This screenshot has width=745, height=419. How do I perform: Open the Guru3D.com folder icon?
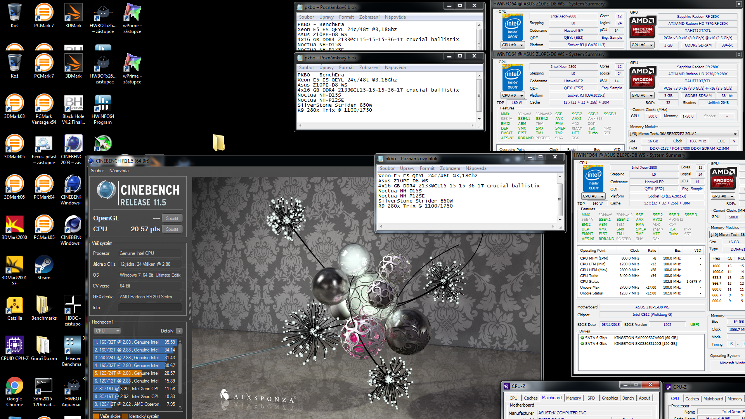click(x=44, y=348)
